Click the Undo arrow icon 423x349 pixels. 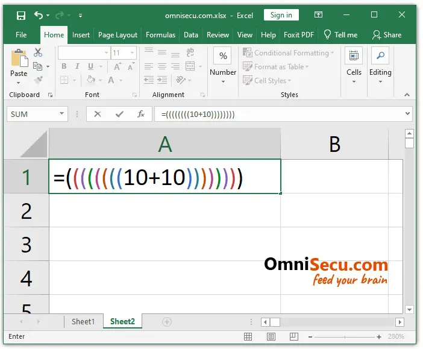(x=39, y=16)
